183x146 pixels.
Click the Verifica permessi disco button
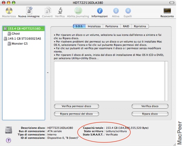(x=77, y=106)
